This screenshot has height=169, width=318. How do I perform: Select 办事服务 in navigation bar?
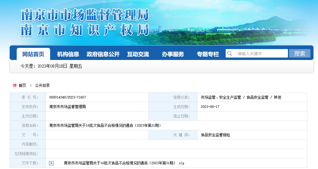point(173,54)
